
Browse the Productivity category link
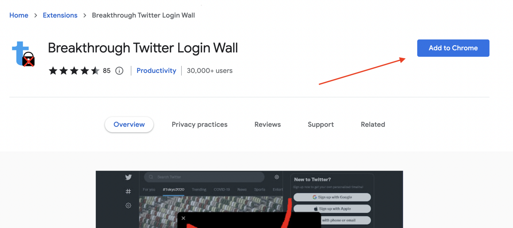coord(156,71)
